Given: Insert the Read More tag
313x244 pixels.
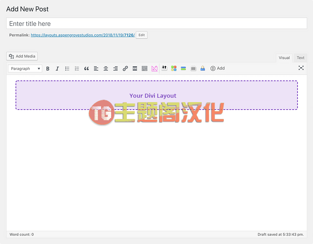Looking at the screenshot, I should coord(135,69).
